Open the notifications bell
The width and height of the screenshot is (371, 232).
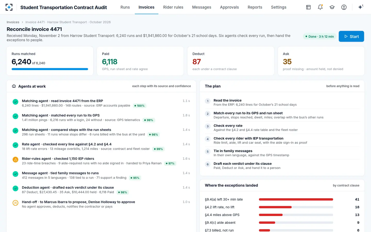pos(320,7)
